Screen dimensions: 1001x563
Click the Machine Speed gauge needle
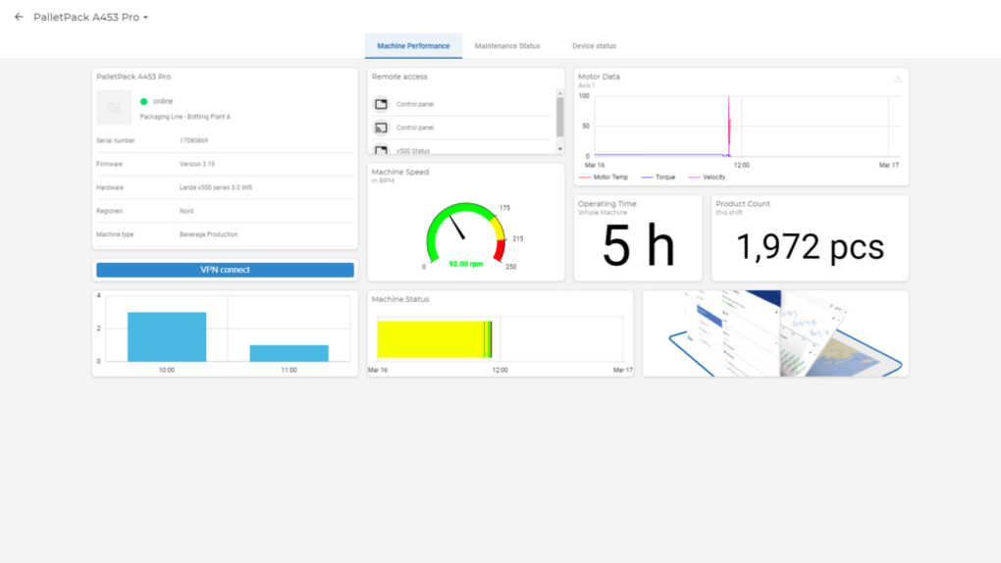[457, 228]
